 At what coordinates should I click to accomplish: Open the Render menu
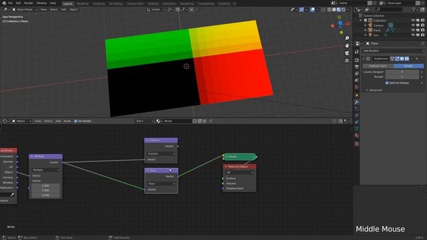pyautogui.click(x=29, y=3)
